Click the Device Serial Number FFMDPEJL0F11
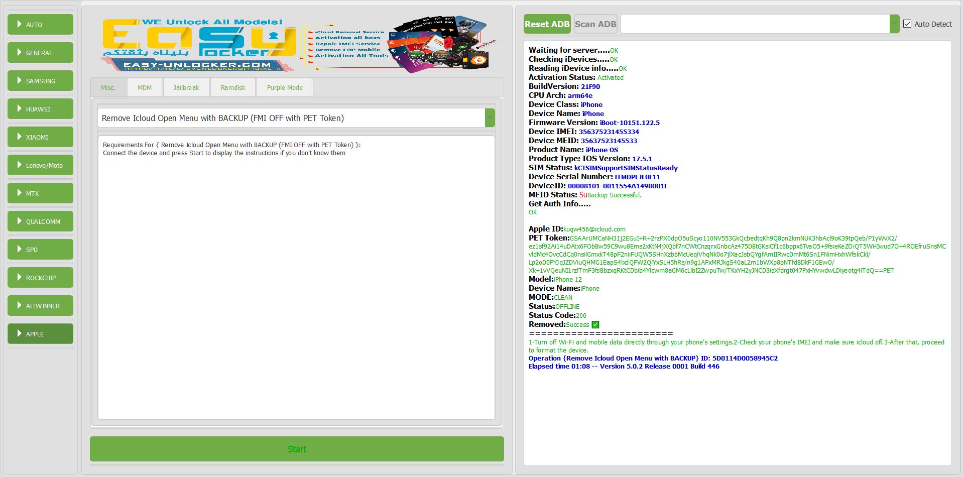The width and height of the screenshot is (964, 478). [637, 177]
